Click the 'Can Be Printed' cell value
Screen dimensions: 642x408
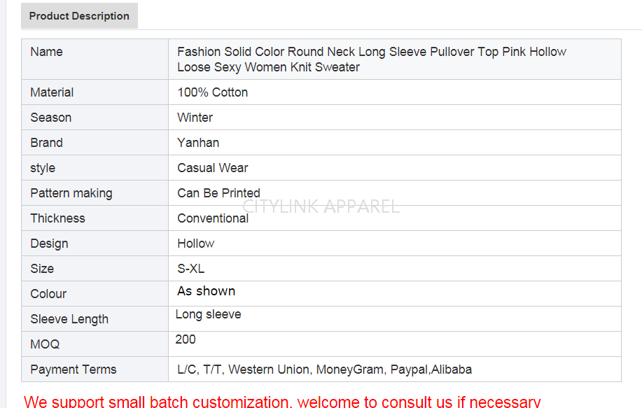[x=218, y=193]
